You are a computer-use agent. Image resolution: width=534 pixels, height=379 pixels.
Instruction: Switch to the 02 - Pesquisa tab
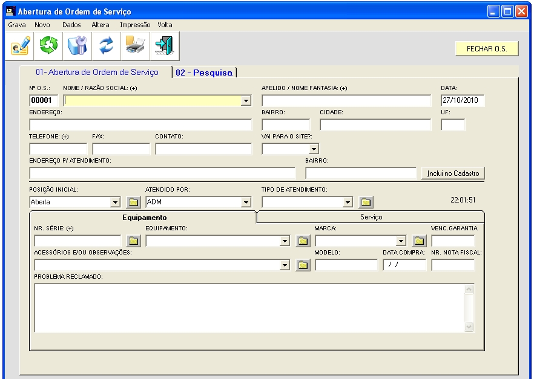[x=204, y=73]
